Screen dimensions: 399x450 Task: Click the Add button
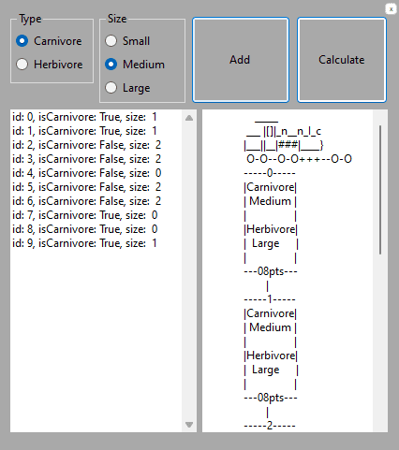[241, 60]
